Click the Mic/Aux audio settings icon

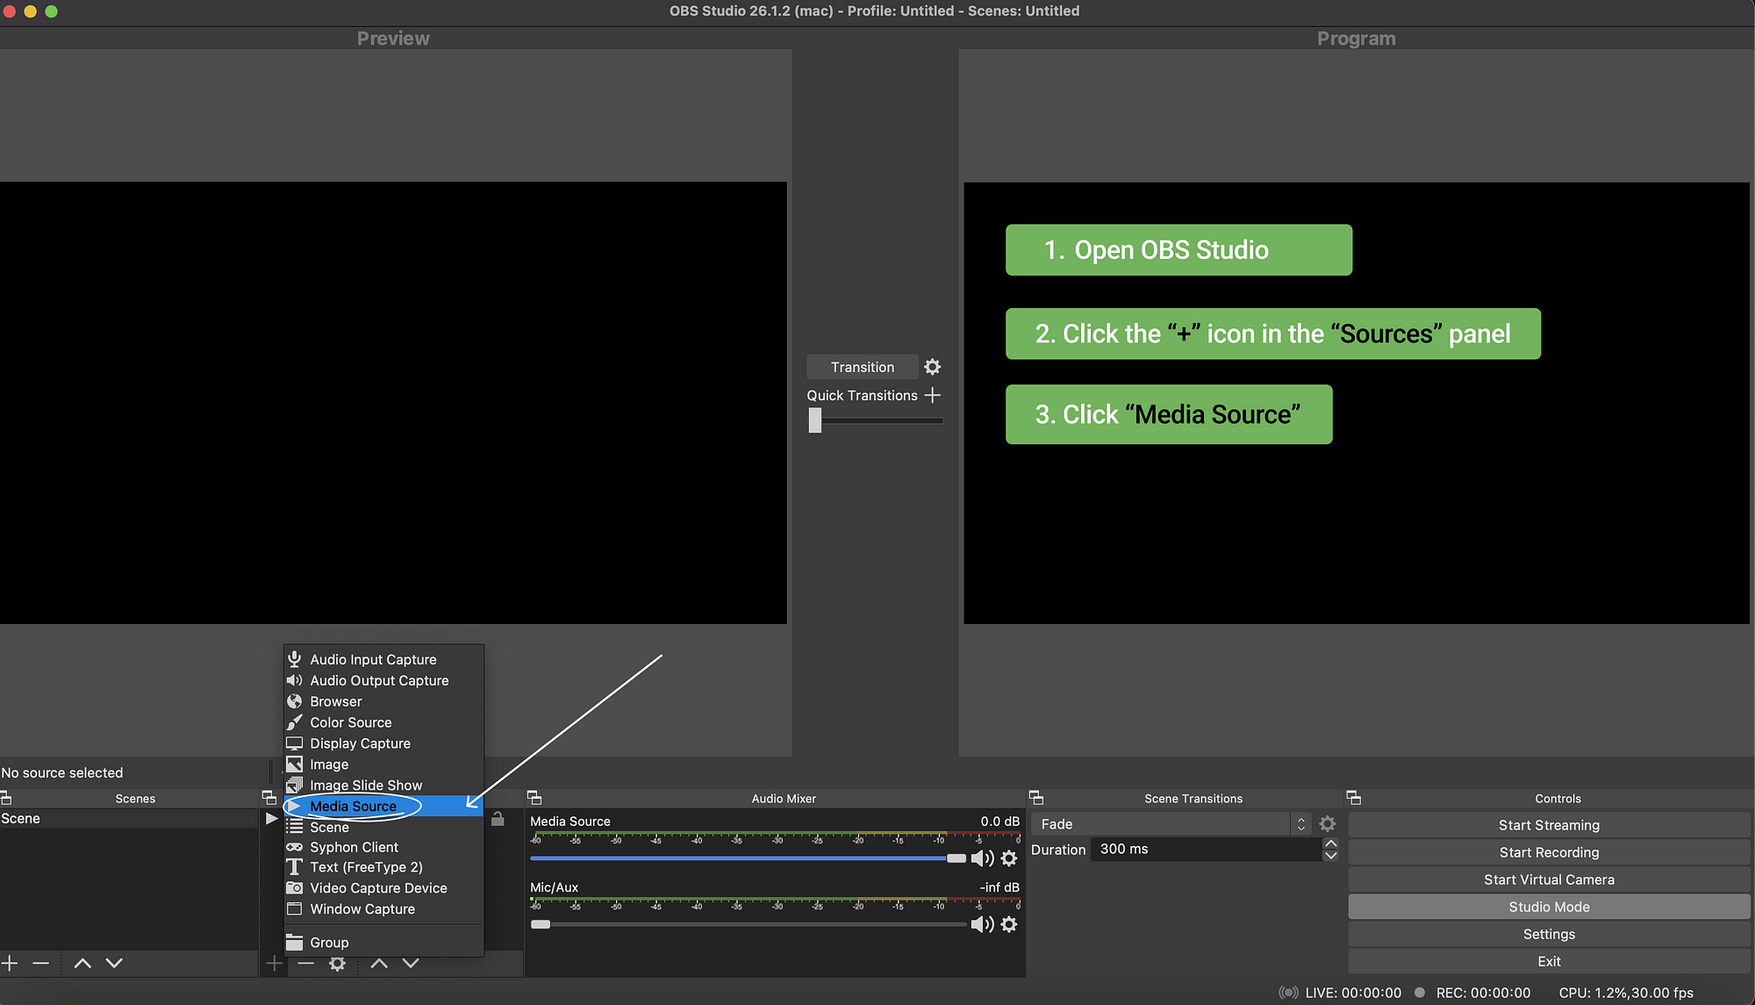pyautogui.click(x=1010, y=924)
